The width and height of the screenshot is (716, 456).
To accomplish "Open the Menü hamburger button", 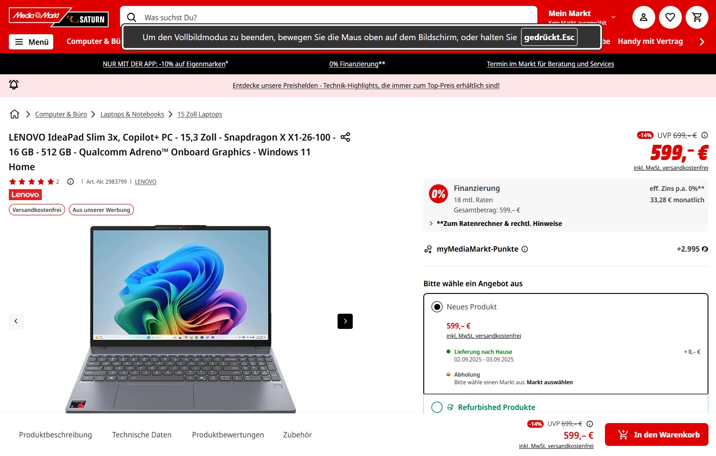I will coord(31,42).
